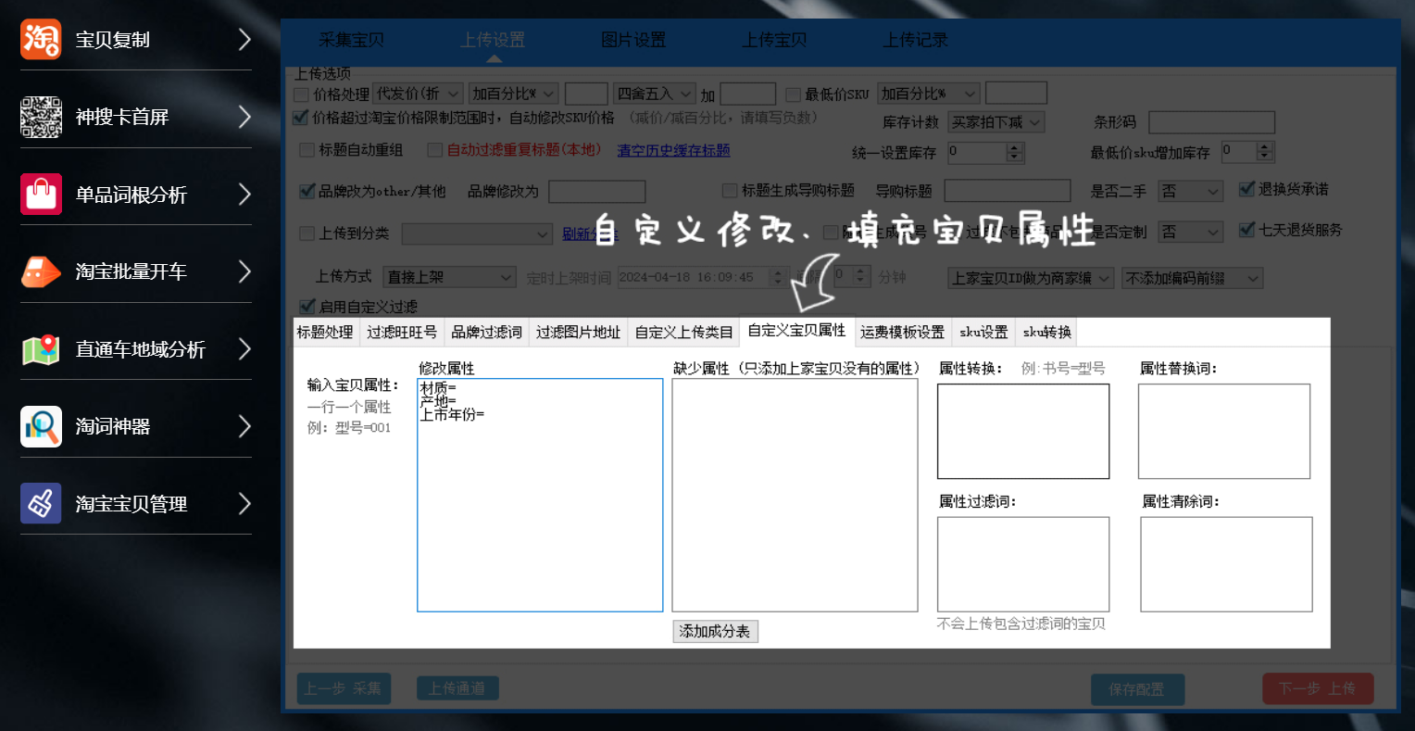Click the 淘宝批量开车 orange icon

tap(41, 271)
